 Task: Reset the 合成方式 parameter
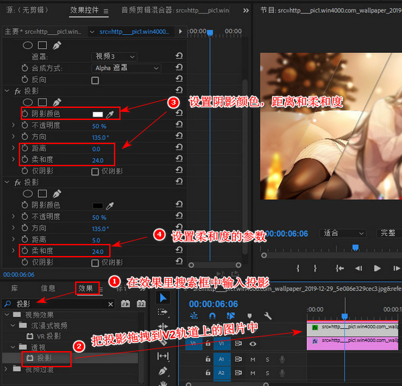point(179,68)
